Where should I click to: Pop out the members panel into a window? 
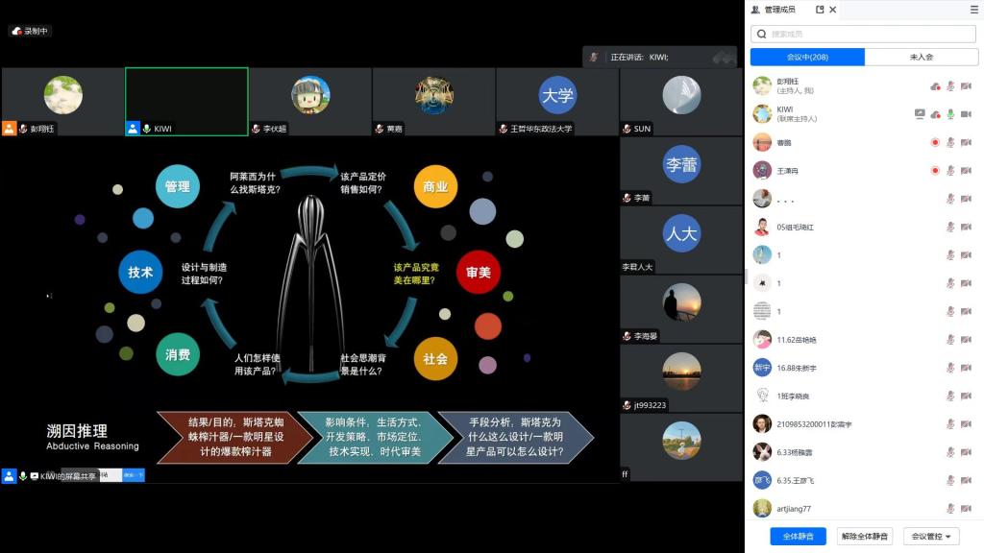coord(820,10)
